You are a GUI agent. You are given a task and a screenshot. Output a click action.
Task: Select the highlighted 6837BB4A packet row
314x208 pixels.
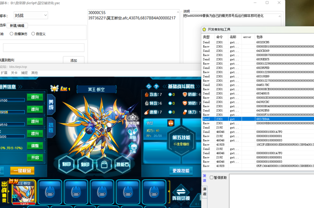coord(258,119)
